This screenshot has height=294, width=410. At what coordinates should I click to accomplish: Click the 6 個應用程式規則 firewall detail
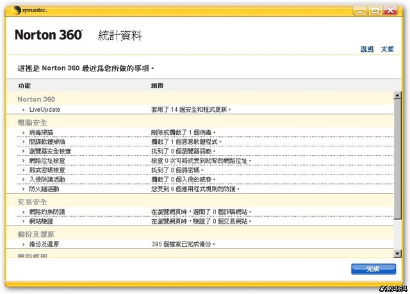195,189
